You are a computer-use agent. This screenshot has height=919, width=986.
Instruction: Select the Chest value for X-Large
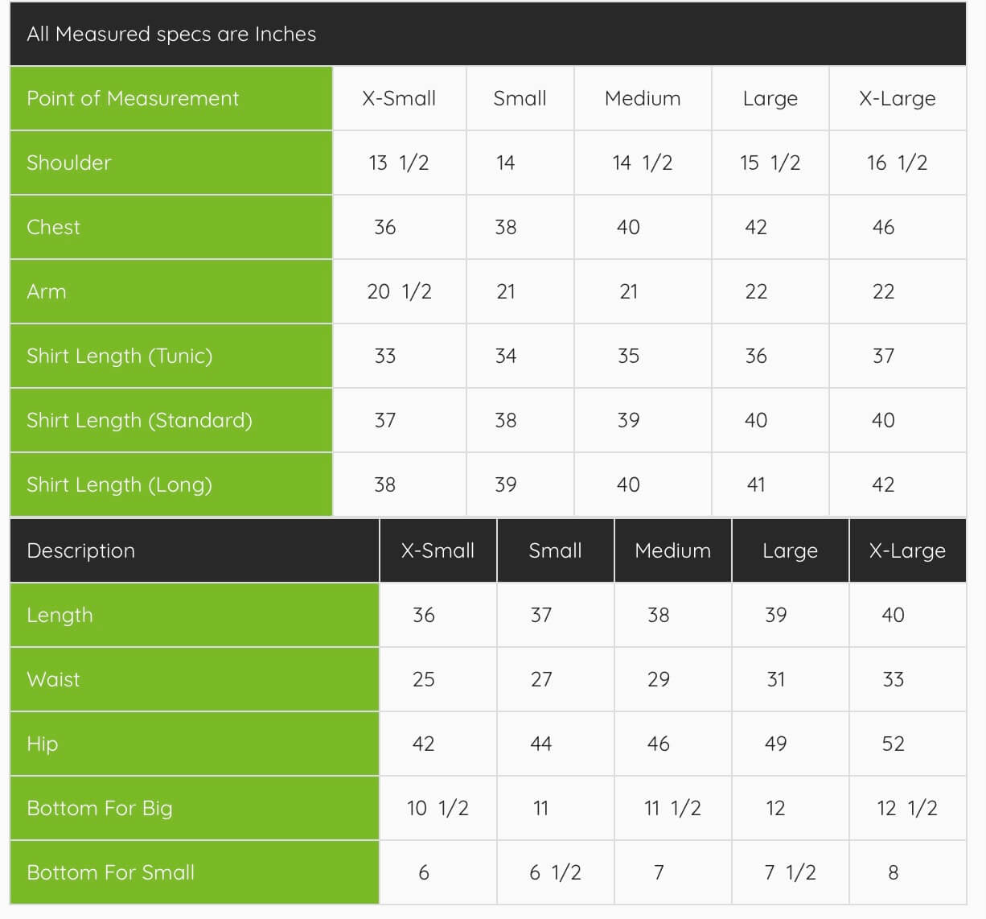pos(883,227)
